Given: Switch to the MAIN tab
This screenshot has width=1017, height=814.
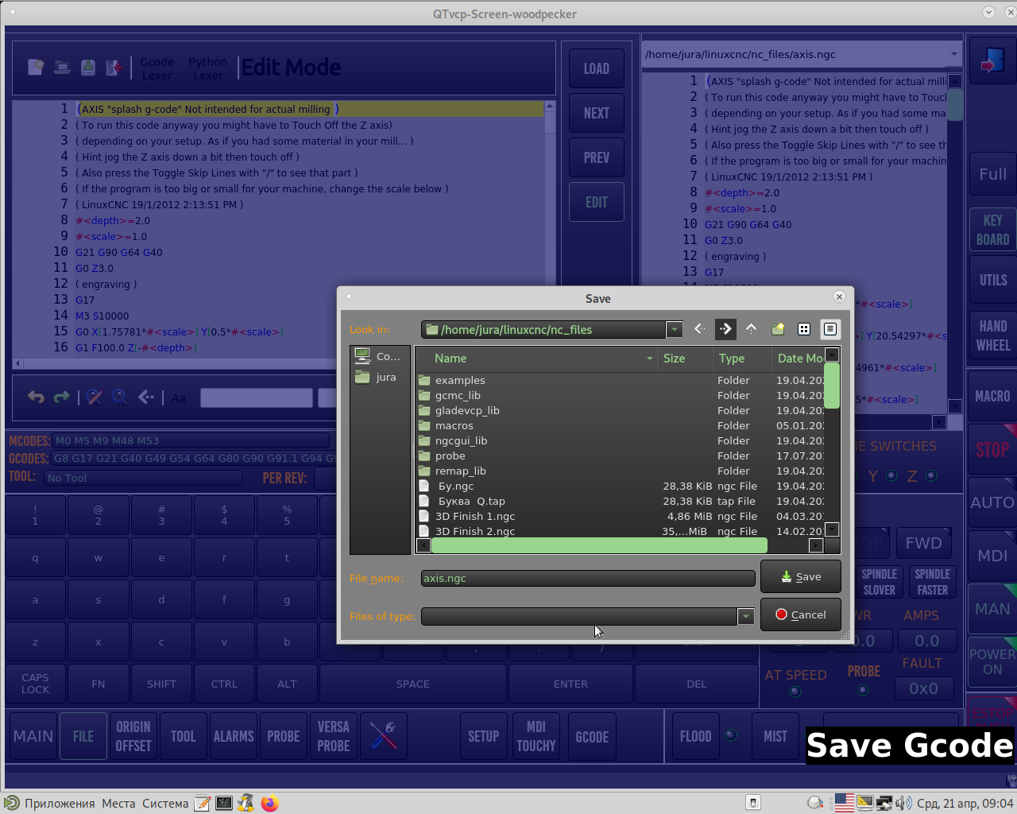Looking at the screenshot, I should (33, 736).
